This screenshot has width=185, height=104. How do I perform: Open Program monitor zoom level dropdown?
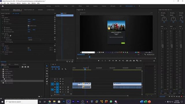pyautogui.click(x=90, y=55)
